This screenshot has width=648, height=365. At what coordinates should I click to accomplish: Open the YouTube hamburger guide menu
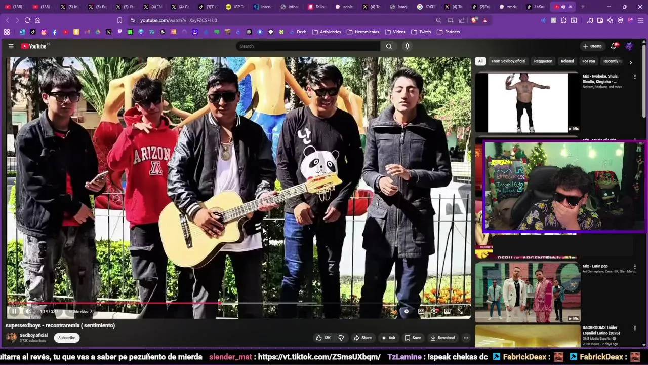tap(11, 46)
